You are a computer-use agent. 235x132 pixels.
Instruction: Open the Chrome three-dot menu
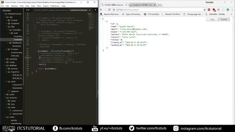point(232,10)
